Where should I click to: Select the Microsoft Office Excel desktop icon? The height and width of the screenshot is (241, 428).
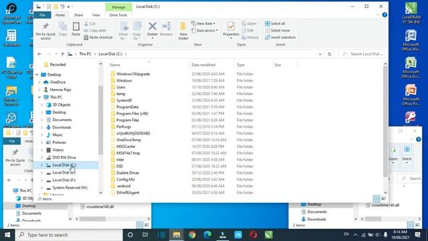coord(411,68)
